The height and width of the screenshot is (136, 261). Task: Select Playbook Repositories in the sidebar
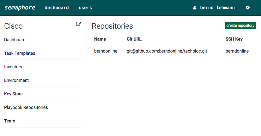(26, 107)
